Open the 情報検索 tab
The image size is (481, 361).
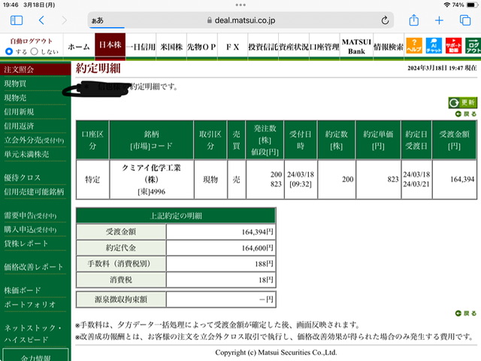click(x=389, y=47)
